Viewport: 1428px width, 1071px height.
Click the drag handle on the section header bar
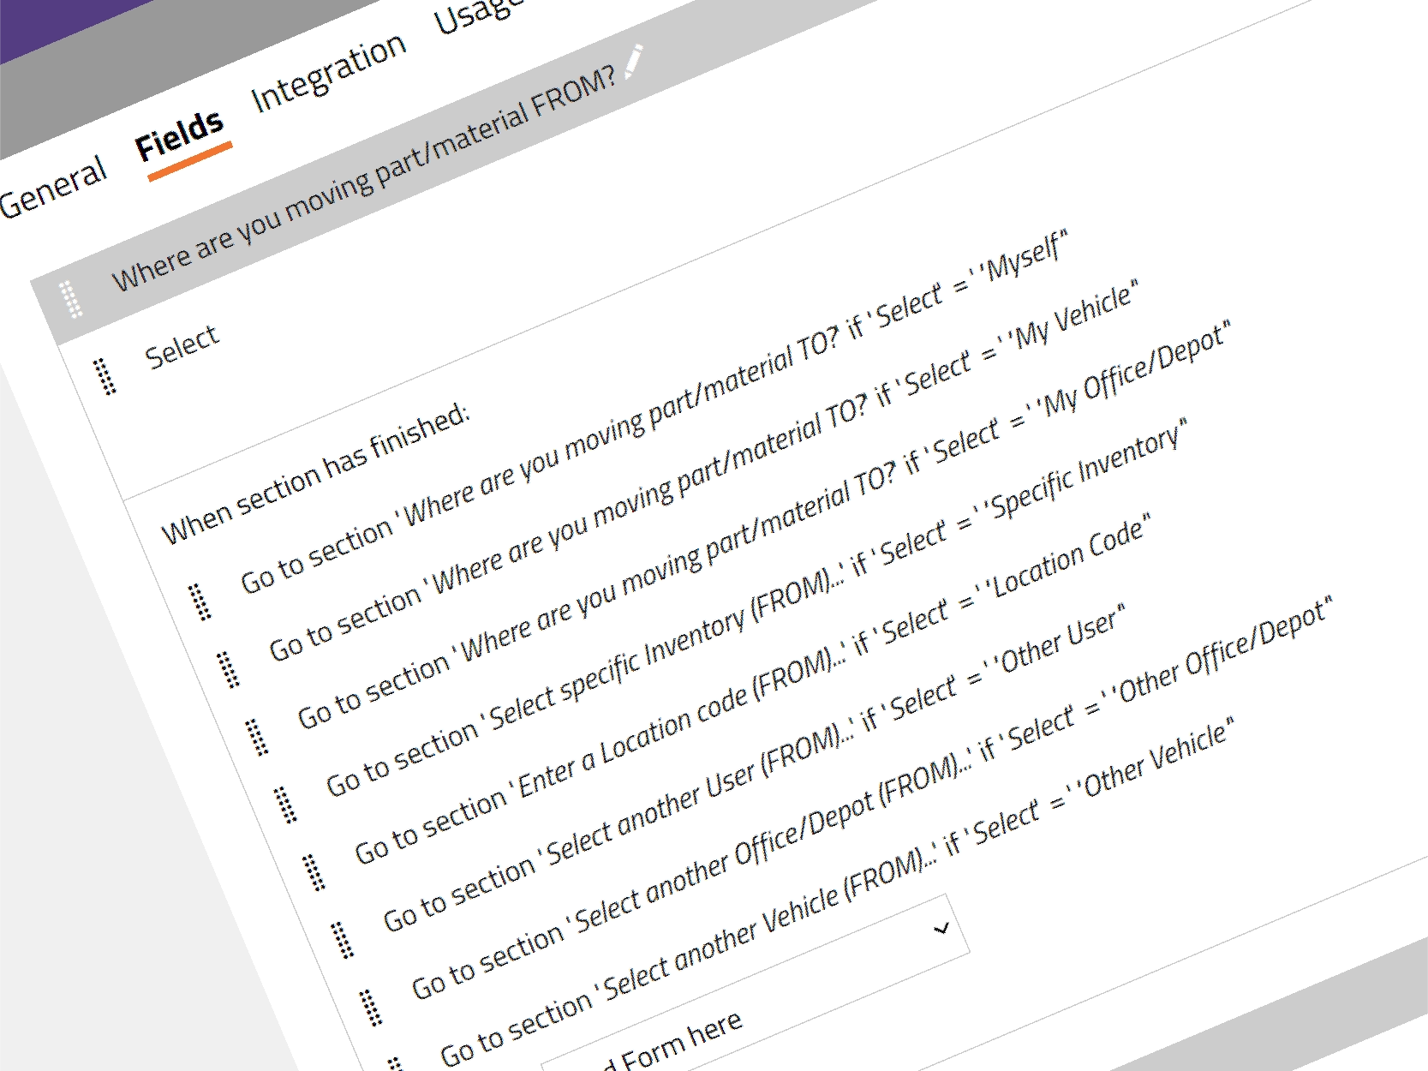(x=72, y=298)
